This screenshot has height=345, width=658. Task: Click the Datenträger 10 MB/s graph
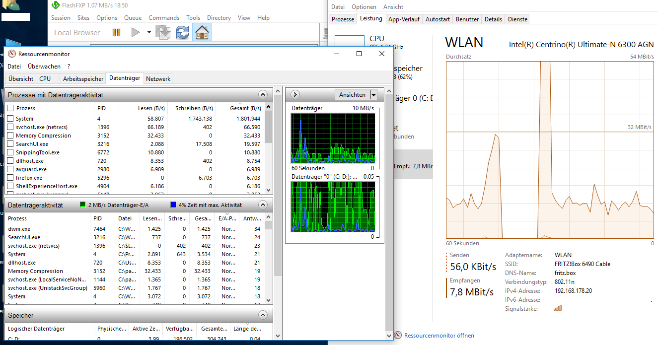(x=333, y=138)
